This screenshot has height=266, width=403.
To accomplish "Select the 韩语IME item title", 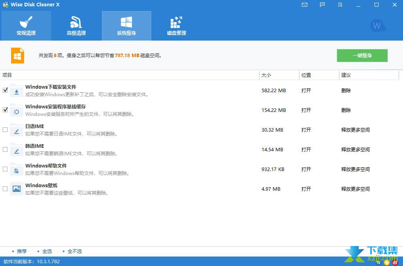I will [x=34, y=146].
